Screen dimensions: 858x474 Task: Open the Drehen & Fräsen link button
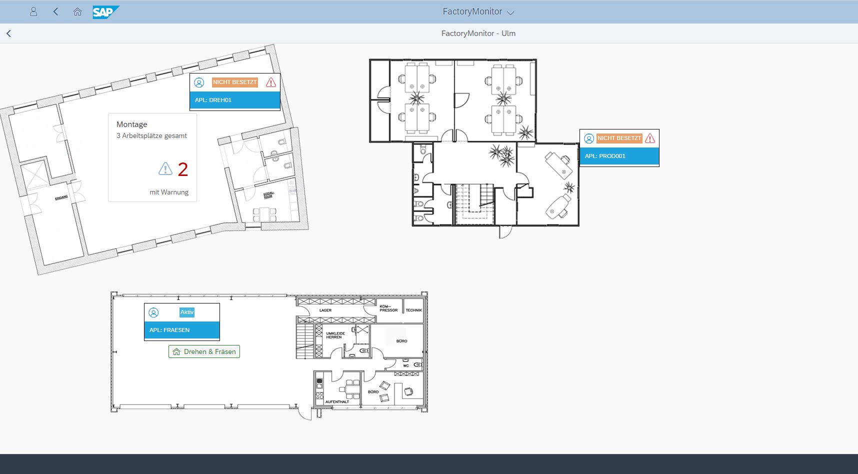point(204,351)
